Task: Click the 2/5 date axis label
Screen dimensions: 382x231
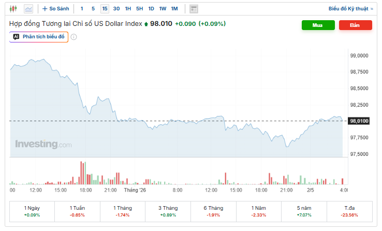Action: point(311,190)
